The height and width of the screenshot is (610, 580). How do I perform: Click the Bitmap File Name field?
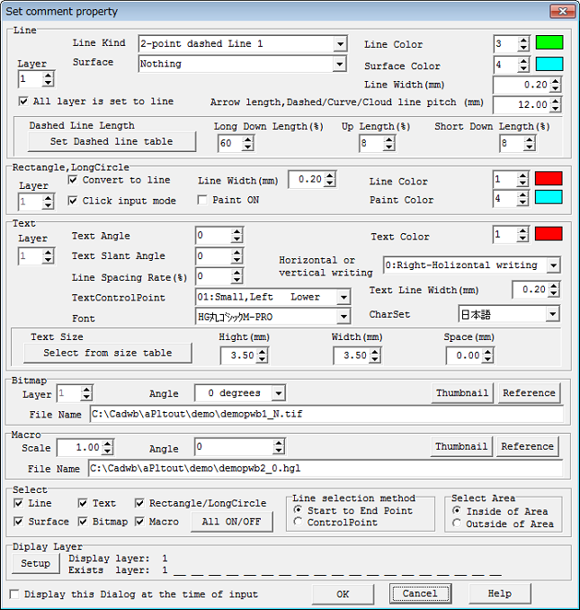coord(326,414)
